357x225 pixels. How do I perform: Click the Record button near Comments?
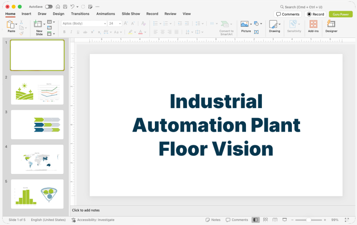coord(315,14)
